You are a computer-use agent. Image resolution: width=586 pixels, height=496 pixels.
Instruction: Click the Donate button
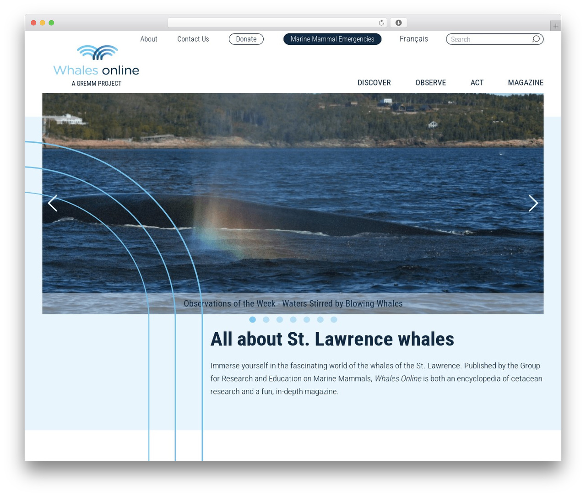246,39
